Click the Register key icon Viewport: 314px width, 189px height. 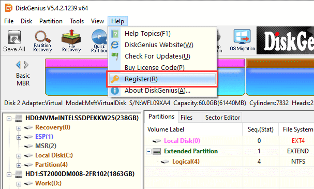pyautogui.click(x=115, y=79)
